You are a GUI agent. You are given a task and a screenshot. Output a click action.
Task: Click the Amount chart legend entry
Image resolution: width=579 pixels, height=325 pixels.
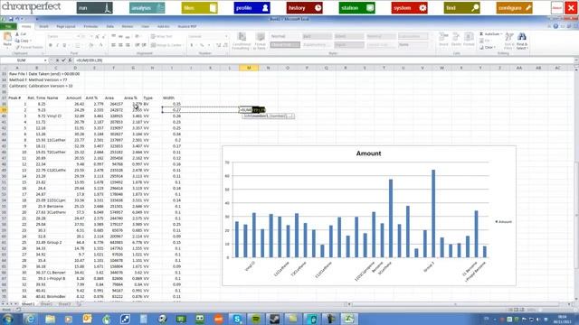(x=504, y=222)
